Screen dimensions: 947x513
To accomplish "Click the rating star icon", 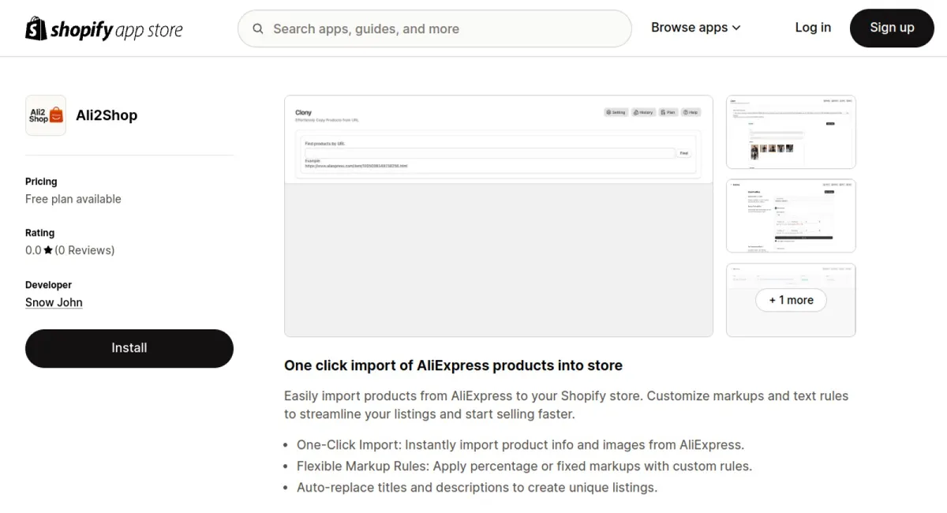I will click(x=48, y=250).
